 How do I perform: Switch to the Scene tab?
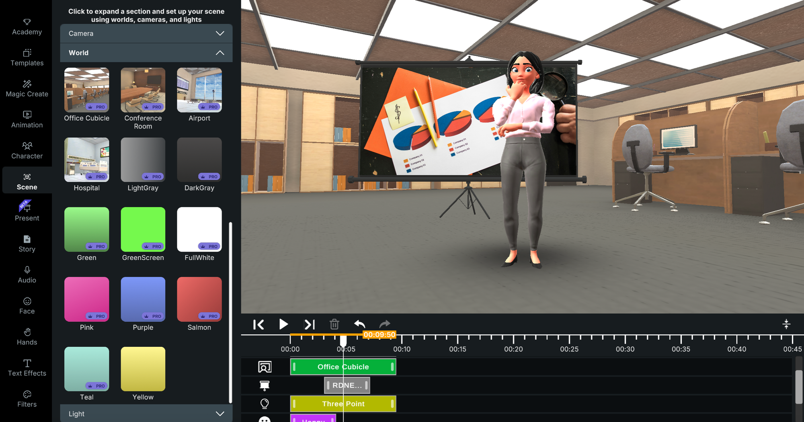pyautogui.click(x=27, y=181)
